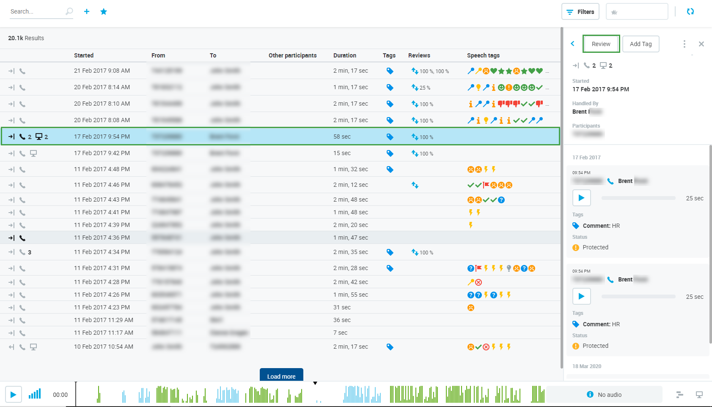Load more results
This screenshot has width=712, height=407.
(281, 376)
